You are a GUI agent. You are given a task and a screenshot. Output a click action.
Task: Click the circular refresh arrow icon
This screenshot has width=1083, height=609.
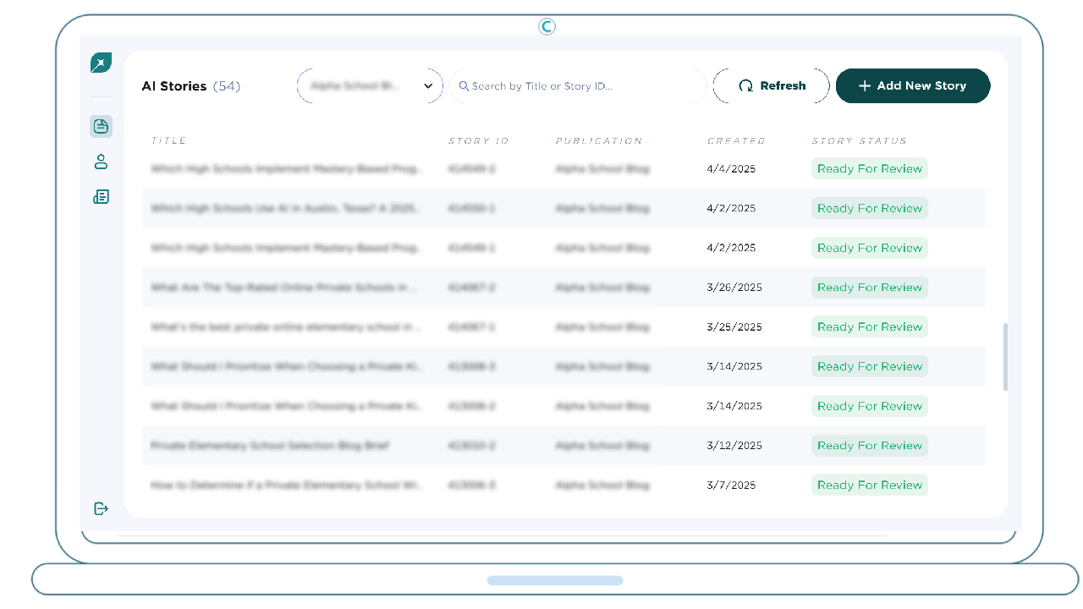point(745,86)
